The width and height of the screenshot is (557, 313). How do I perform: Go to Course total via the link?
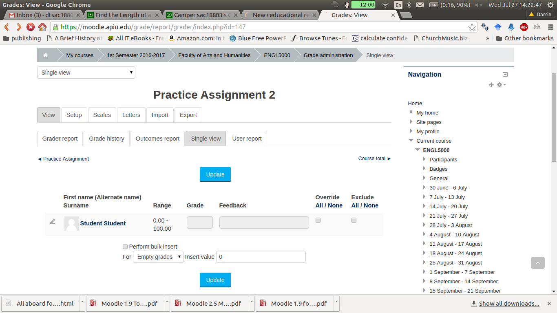click(x=371, y=159)
